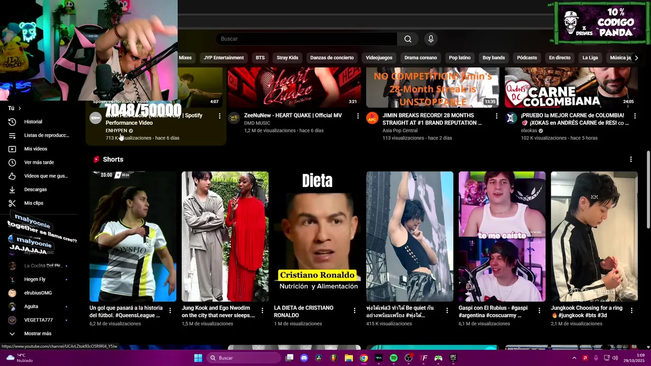Select JYP Entertainment chip
The width and height of the screenshot is (651, 366).
coord(224,58)
